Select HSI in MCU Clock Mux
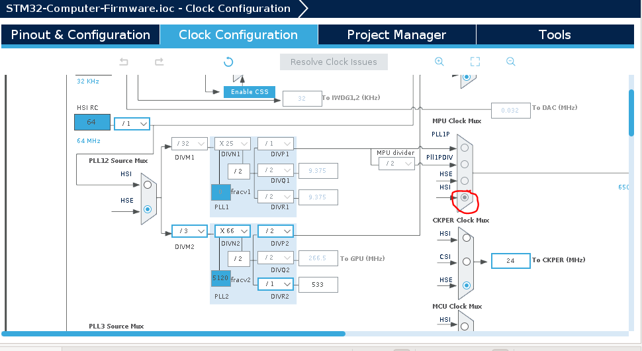 click(x=465, y=326)
